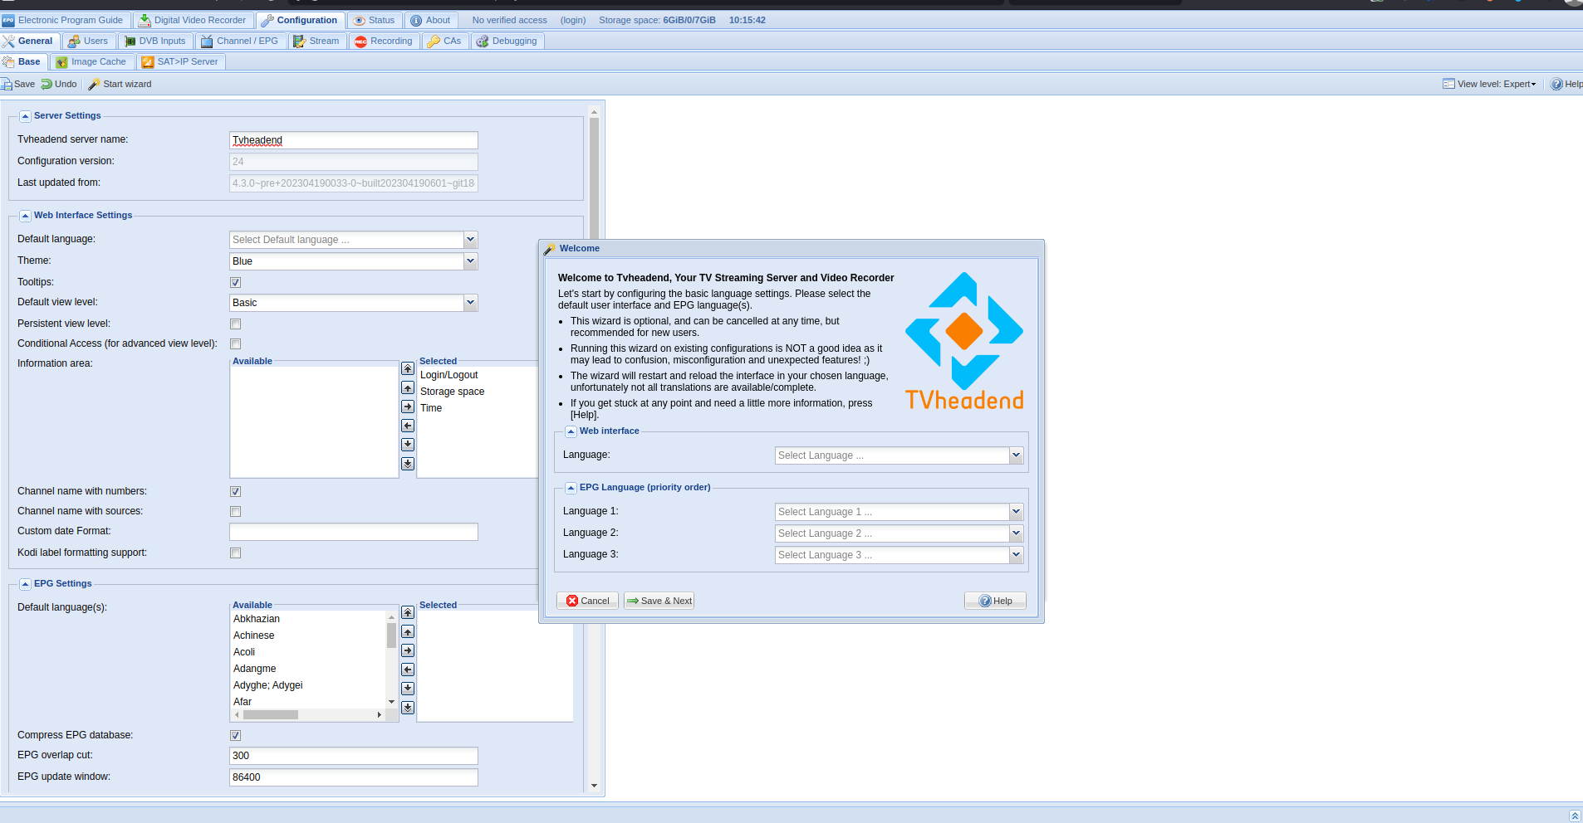Open the Electronic Program Guide tab

pos(66,20)
